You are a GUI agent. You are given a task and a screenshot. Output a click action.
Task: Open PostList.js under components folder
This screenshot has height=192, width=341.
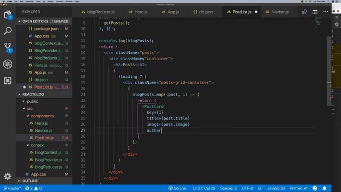[44, 138]
